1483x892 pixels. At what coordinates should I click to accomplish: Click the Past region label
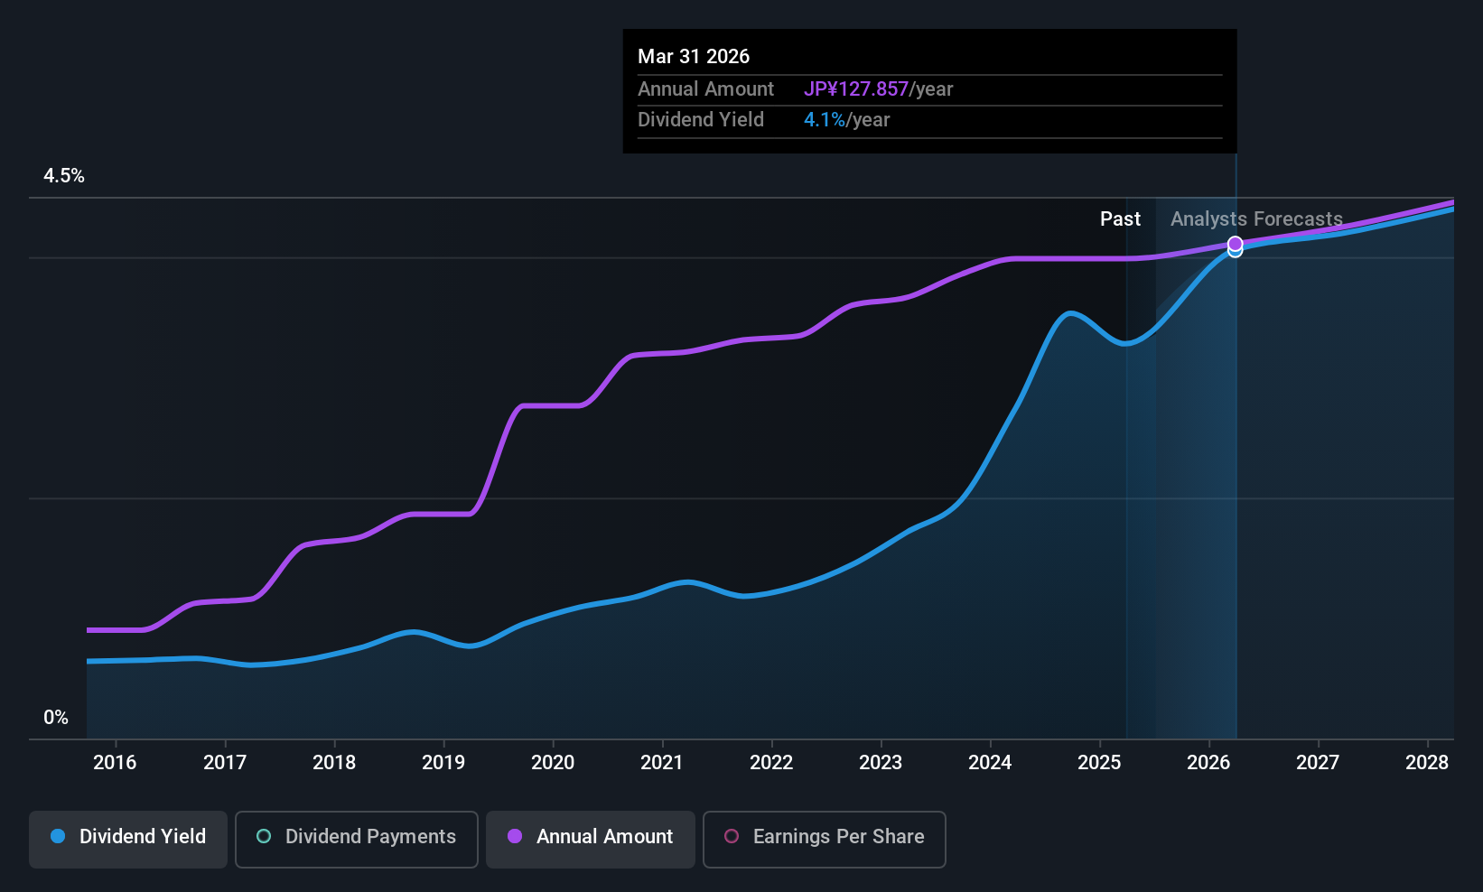pos(1120,219)
